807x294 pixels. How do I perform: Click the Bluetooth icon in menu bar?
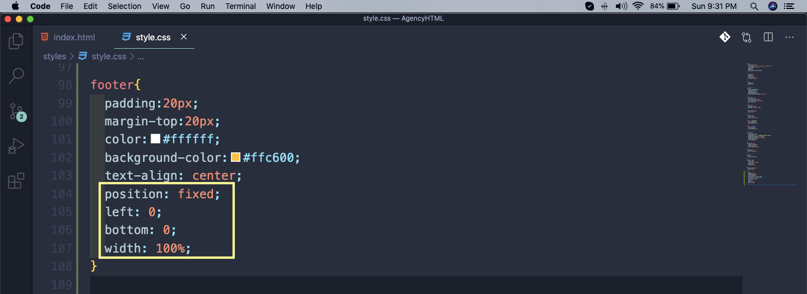click(x=605, y=6)
